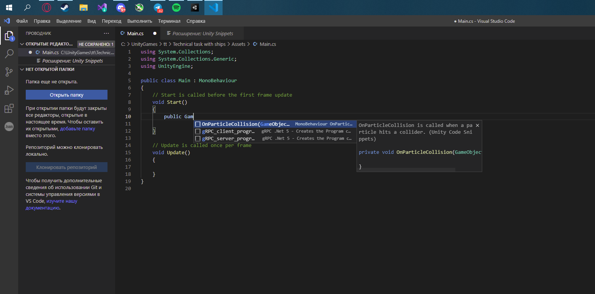Open the Выделение menu

point(69,21)
